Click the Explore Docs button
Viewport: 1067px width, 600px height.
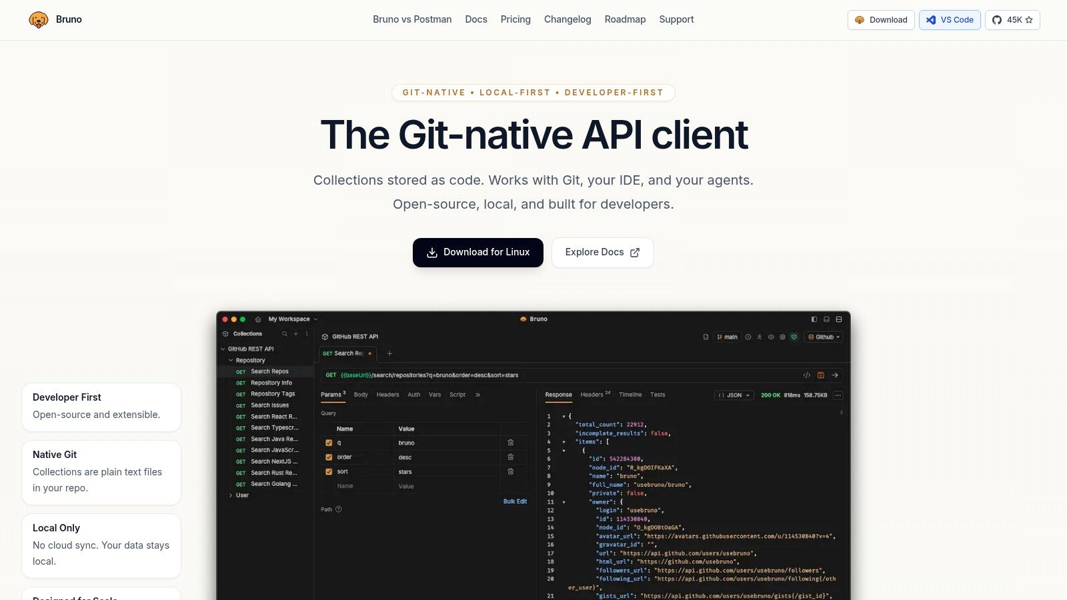(603, 253)
